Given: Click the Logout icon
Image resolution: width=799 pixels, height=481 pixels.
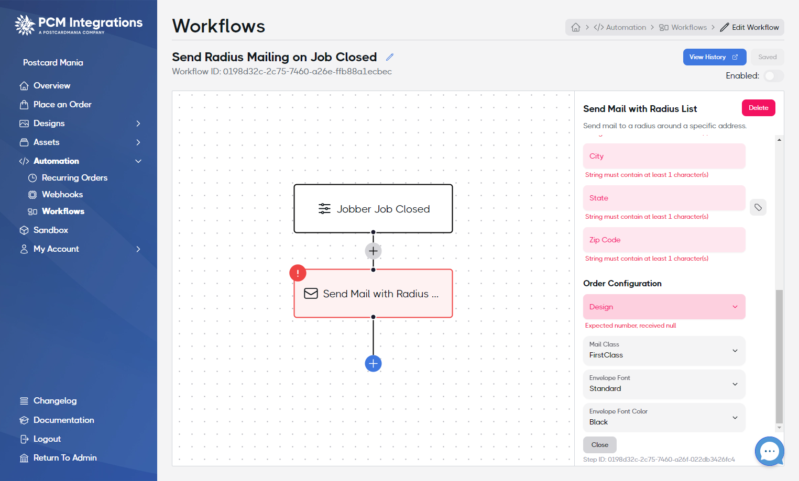Looking at the screenshot, I should (x=24, y=439).
